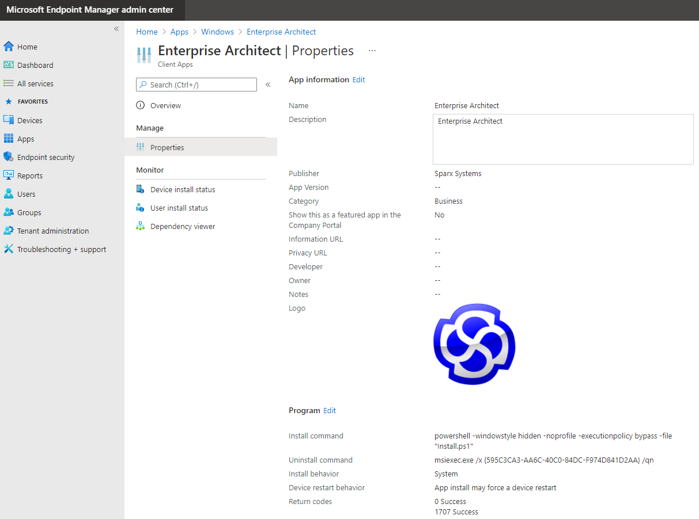699x519 pixels.
Task: Click the Troubleshooting + support wrench icon
Action: point(9,249)
